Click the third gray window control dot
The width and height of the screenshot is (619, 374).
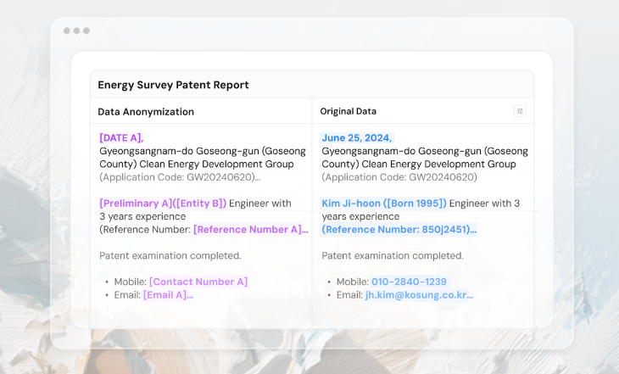86,31
